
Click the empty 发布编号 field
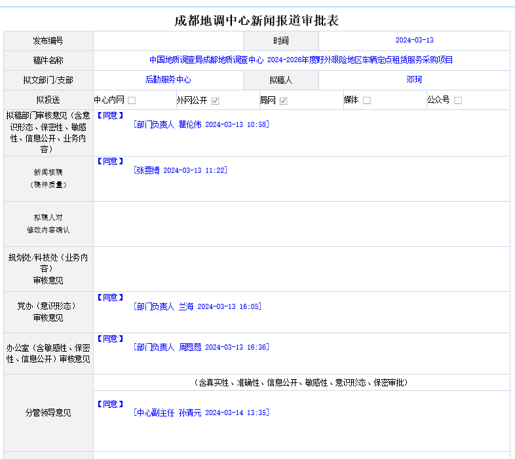168,41
